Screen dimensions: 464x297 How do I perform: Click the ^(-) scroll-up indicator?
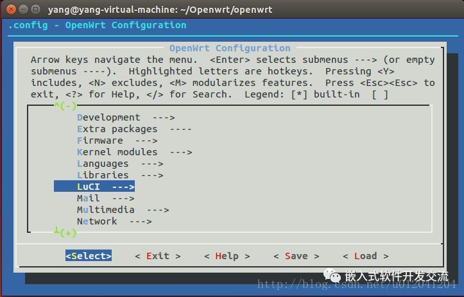click(65, 106)
